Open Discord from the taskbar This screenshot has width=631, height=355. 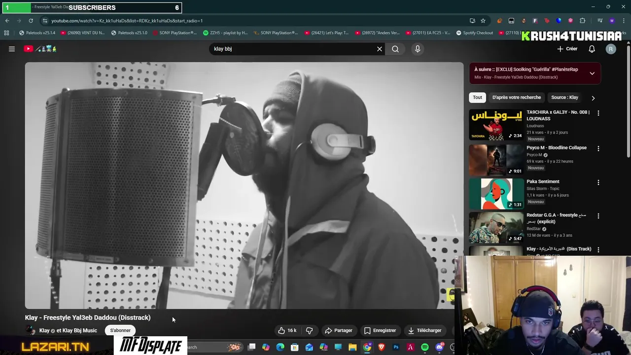click(x=439, y=347)
